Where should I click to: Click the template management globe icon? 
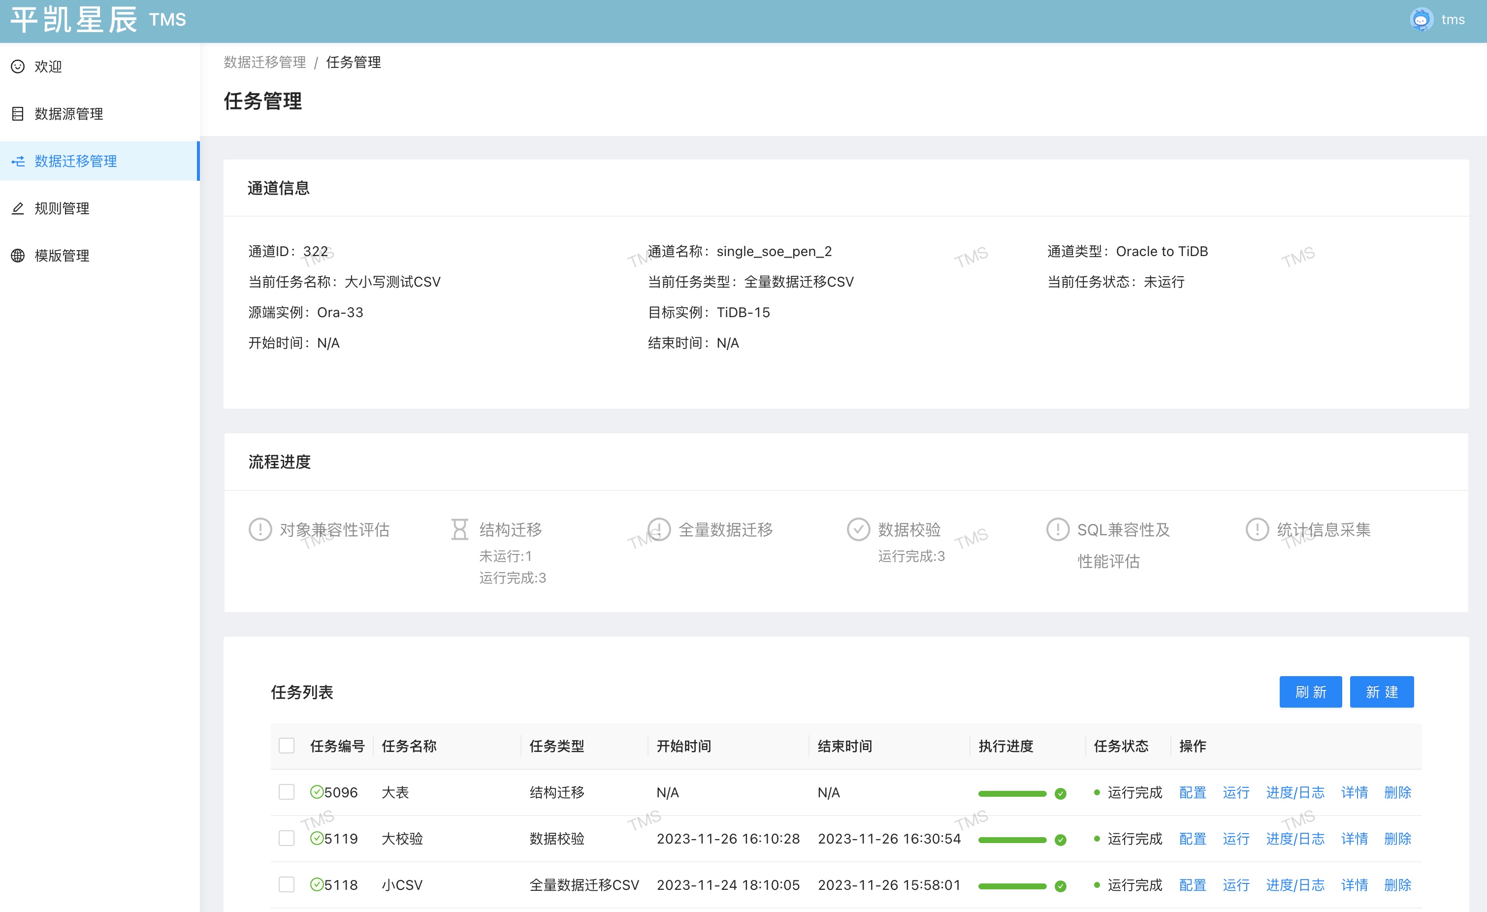point(18,255)
